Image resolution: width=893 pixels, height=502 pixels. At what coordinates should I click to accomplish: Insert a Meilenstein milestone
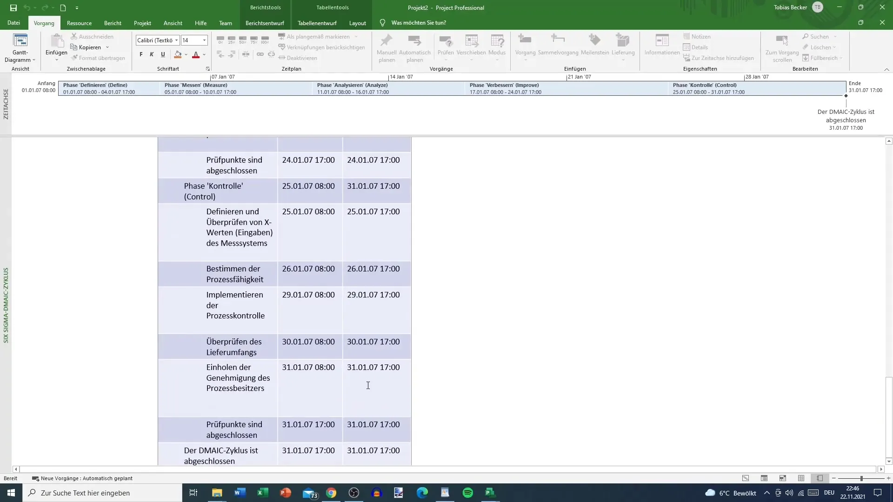pos(595,45)
